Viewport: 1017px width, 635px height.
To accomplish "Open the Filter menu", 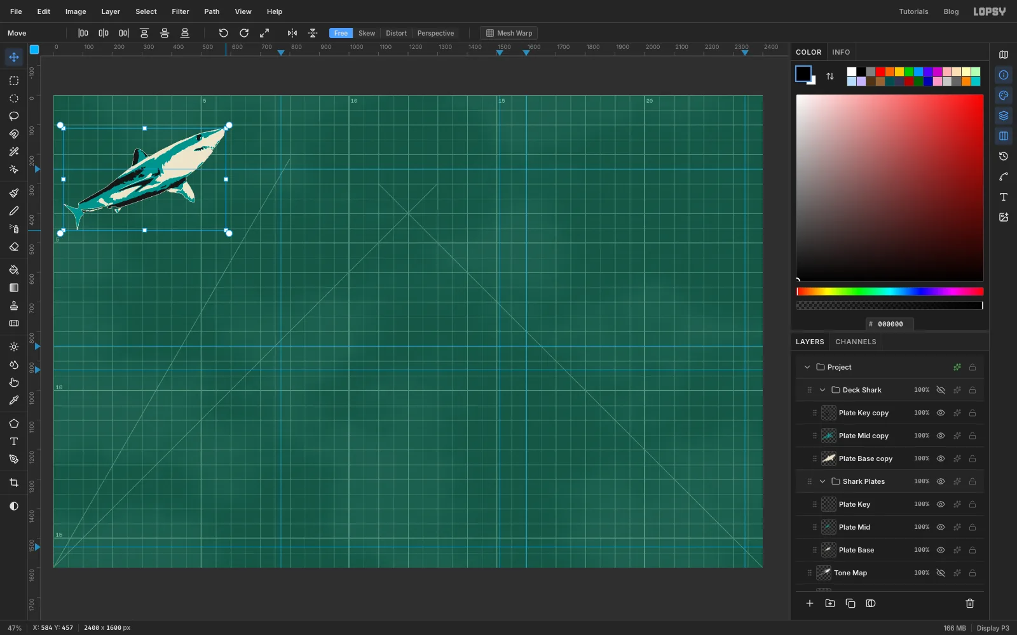I will pyautogui.click(x=181, y=11).
